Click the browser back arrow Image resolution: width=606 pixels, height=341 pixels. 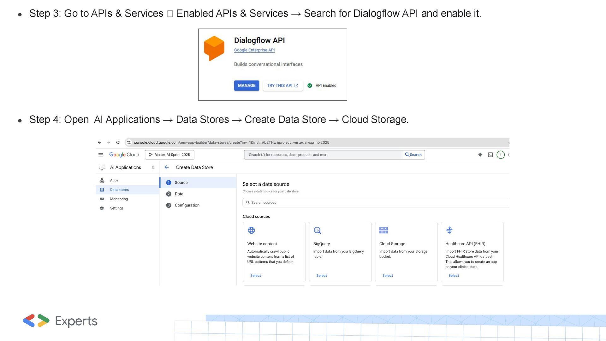point(99,142)
